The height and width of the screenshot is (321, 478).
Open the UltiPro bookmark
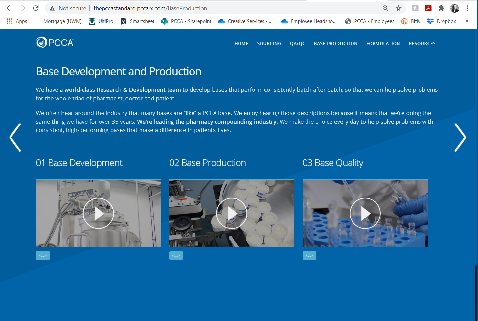[x=101, y=21]
